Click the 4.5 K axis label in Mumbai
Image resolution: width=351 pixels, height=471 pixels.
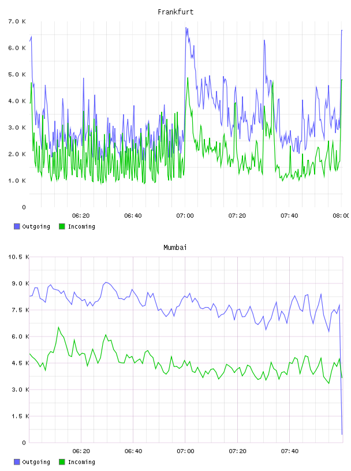(20, 363)
